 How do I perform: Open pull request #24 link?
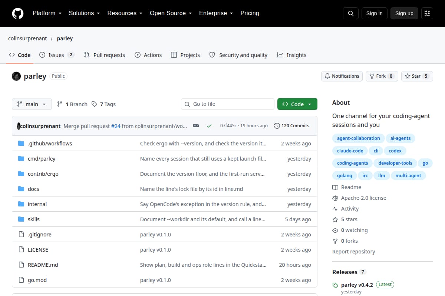click(116, 126)
